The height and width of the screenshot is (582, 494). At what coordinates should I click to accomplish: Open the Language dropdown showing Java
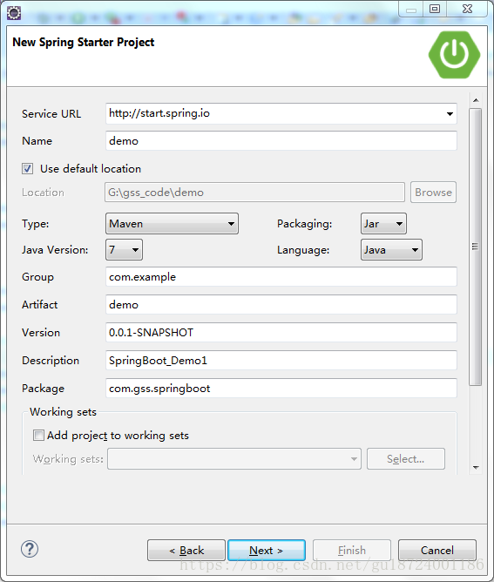(x=391, y=249)
